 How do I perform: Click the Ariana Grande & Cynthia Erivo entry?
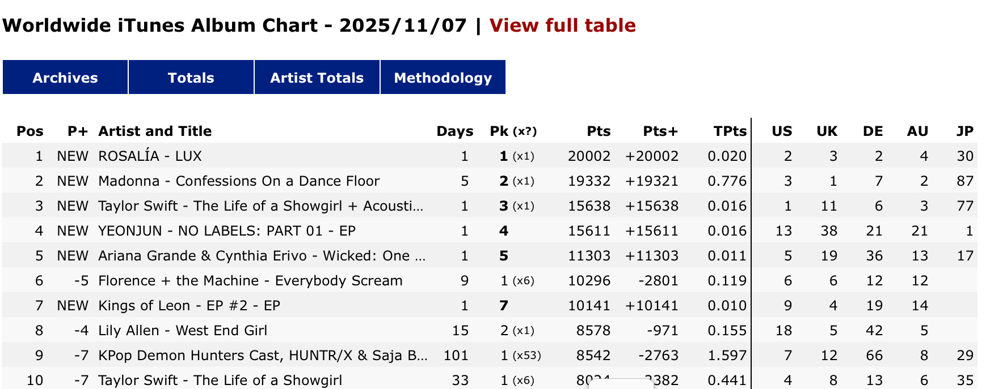(x=262, y=256)
